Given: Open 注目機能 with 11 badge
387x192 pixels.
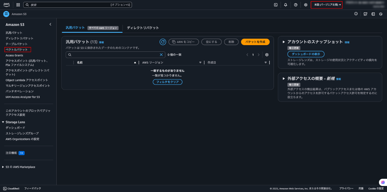Looking at the screenshot, I should pos(15,153).
